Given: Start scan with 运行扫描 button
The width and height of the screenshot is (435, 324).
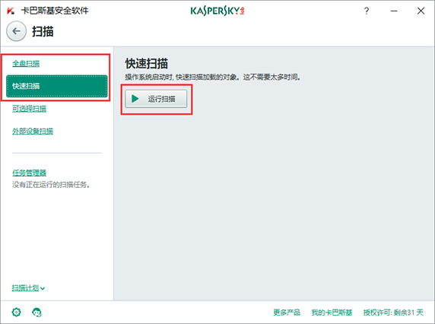Looking at the screenshot, I should (x=156, y=99).
